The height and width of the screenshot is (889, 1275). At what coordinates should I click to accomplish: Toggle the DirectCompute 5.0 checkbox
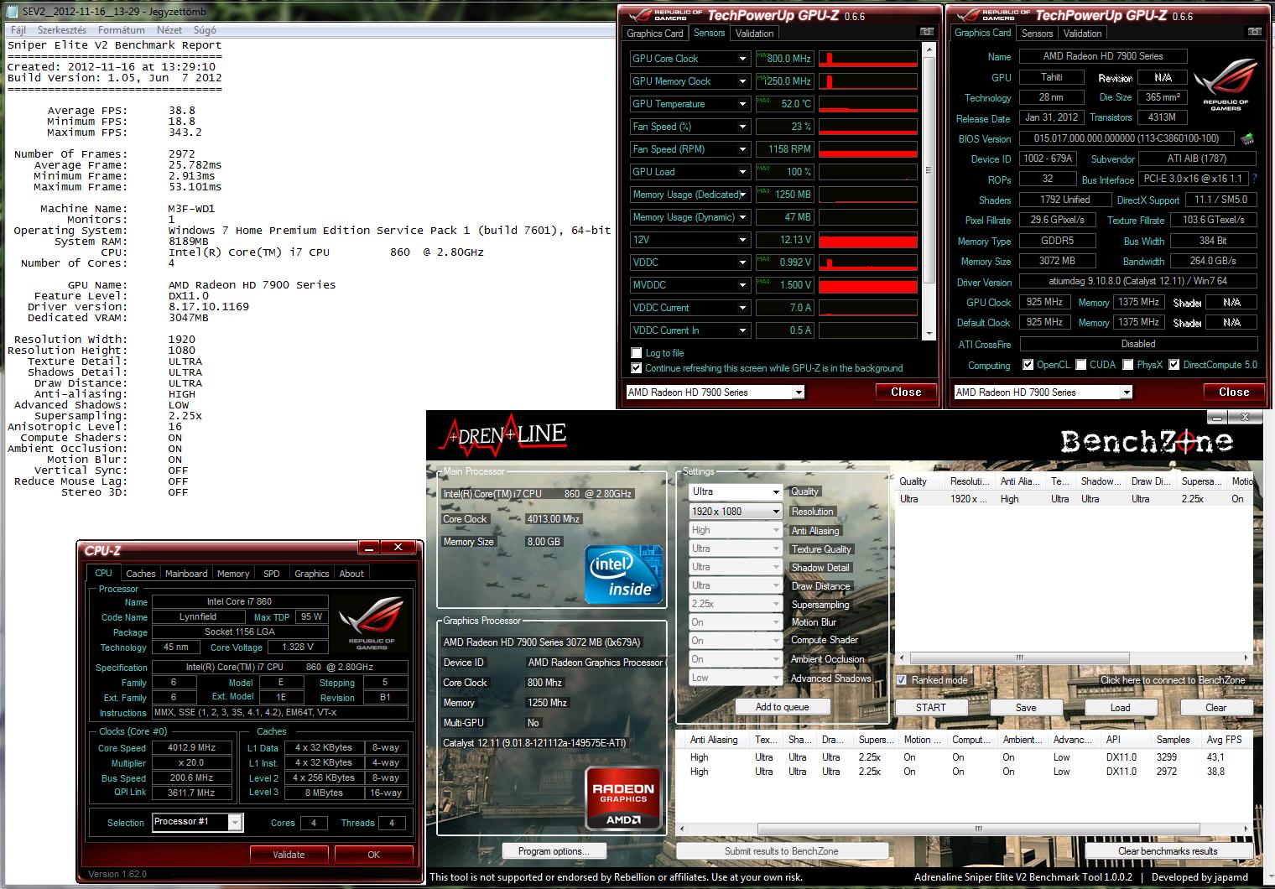[x=1174, y=365]
